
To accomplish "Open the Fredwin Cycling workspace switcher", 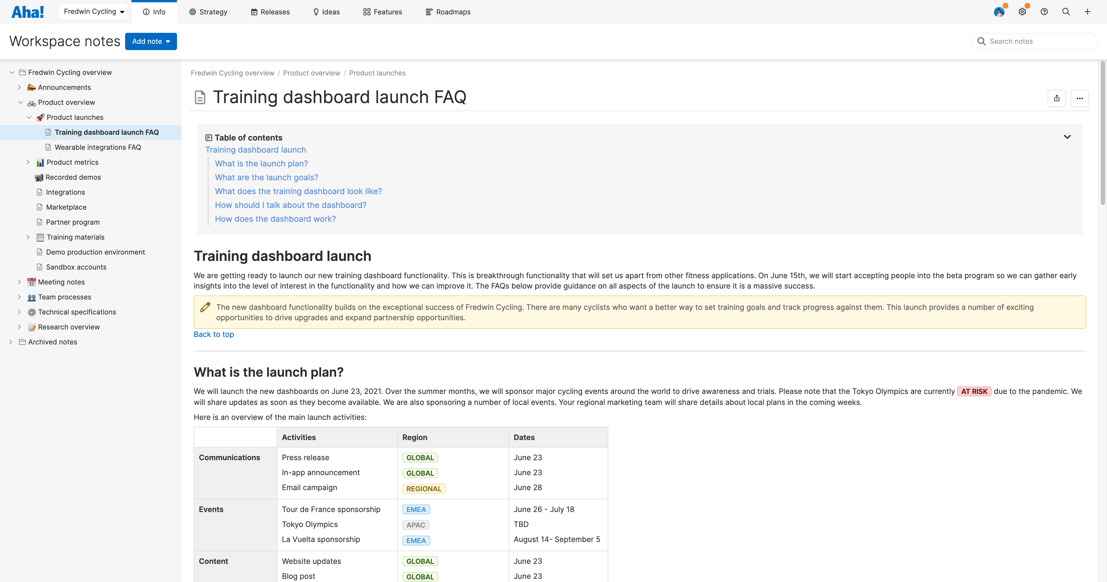I will pyautogui.click(x=93, y=11).
